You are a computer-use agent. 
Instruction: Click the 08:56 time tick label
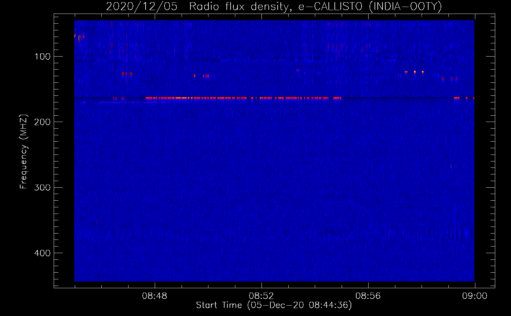pos(368,296)
